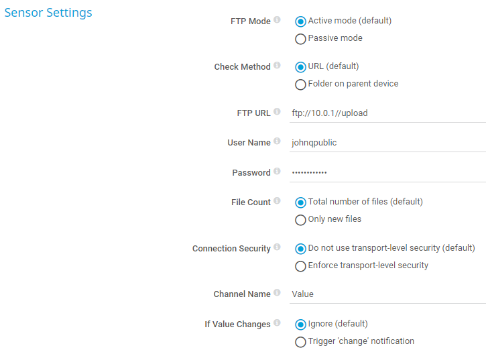
Task: Focus the User Name text field
Action: 387,143
